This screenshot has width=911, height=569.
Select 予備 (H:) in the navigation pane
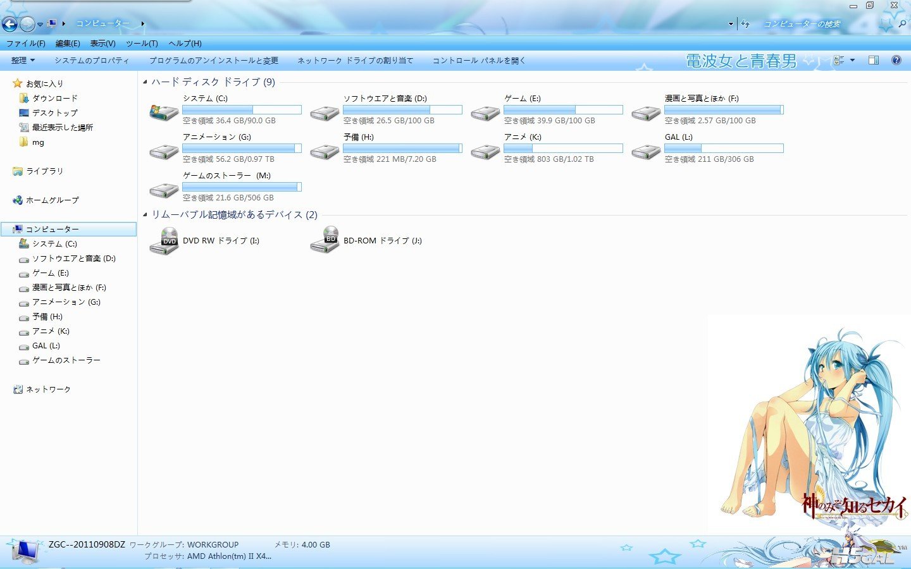(47, 317)
